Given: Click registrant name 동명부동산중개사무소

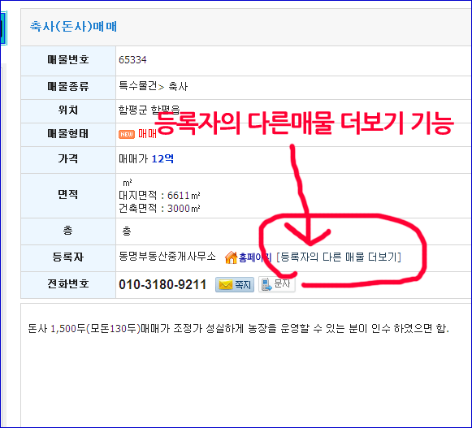Looking at the screenshot, I should (167, 257).
